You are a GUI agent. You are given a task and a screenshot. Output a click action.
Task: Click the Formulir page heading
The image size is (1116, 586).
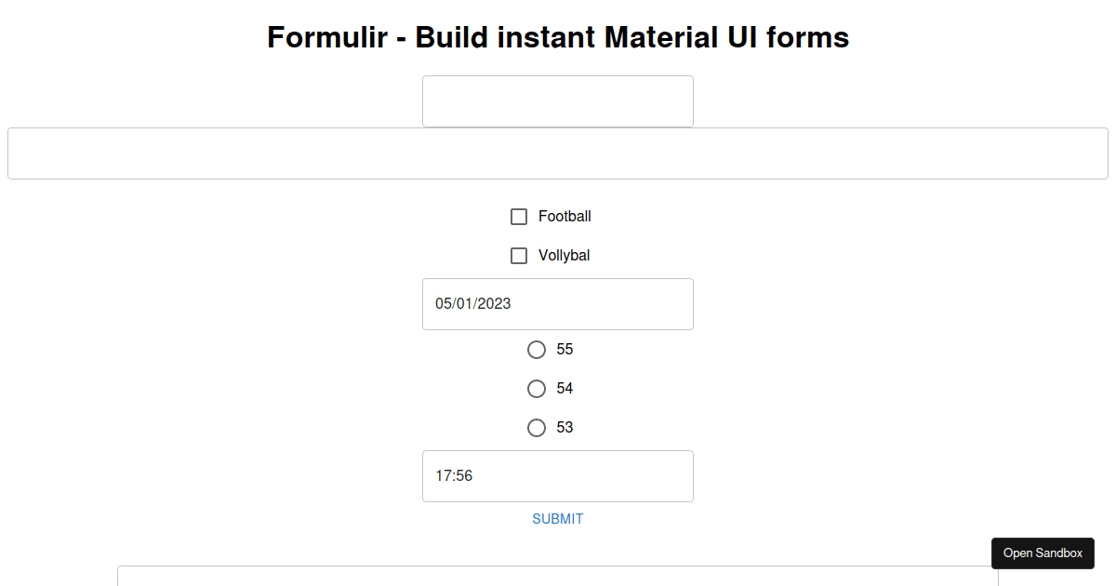coord(557,37)
